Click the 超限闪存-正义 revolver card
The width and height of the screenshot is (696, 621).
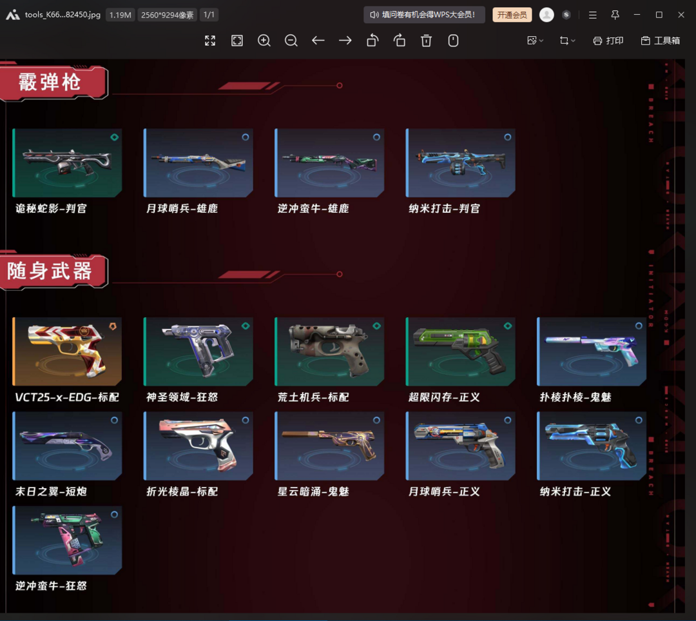pos(460,351)
